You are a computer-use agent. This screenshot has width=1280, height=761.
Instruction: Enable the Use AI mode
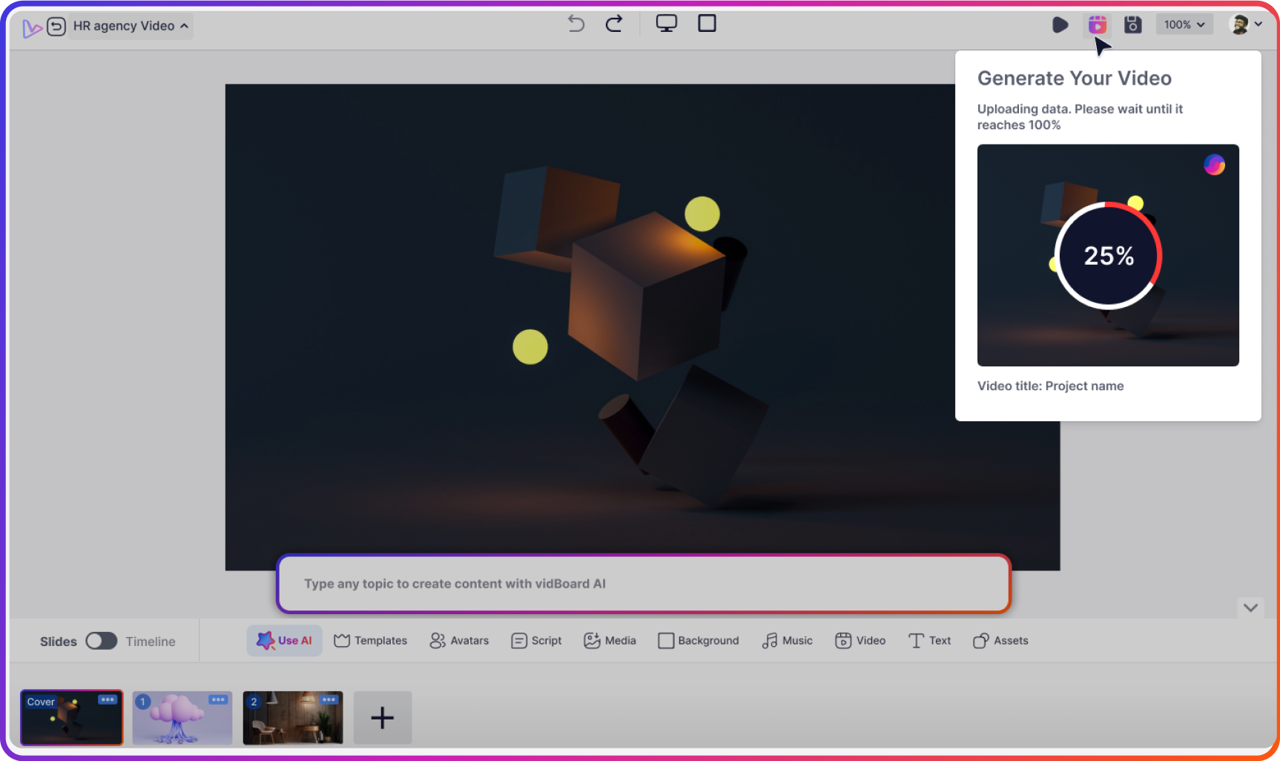tap(284, 640)
